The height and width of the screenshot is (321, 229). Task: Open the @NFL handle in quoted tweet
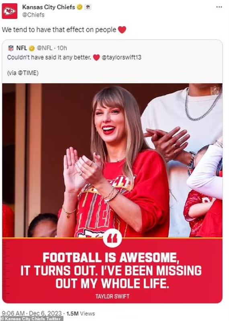[x=44, y=48]
